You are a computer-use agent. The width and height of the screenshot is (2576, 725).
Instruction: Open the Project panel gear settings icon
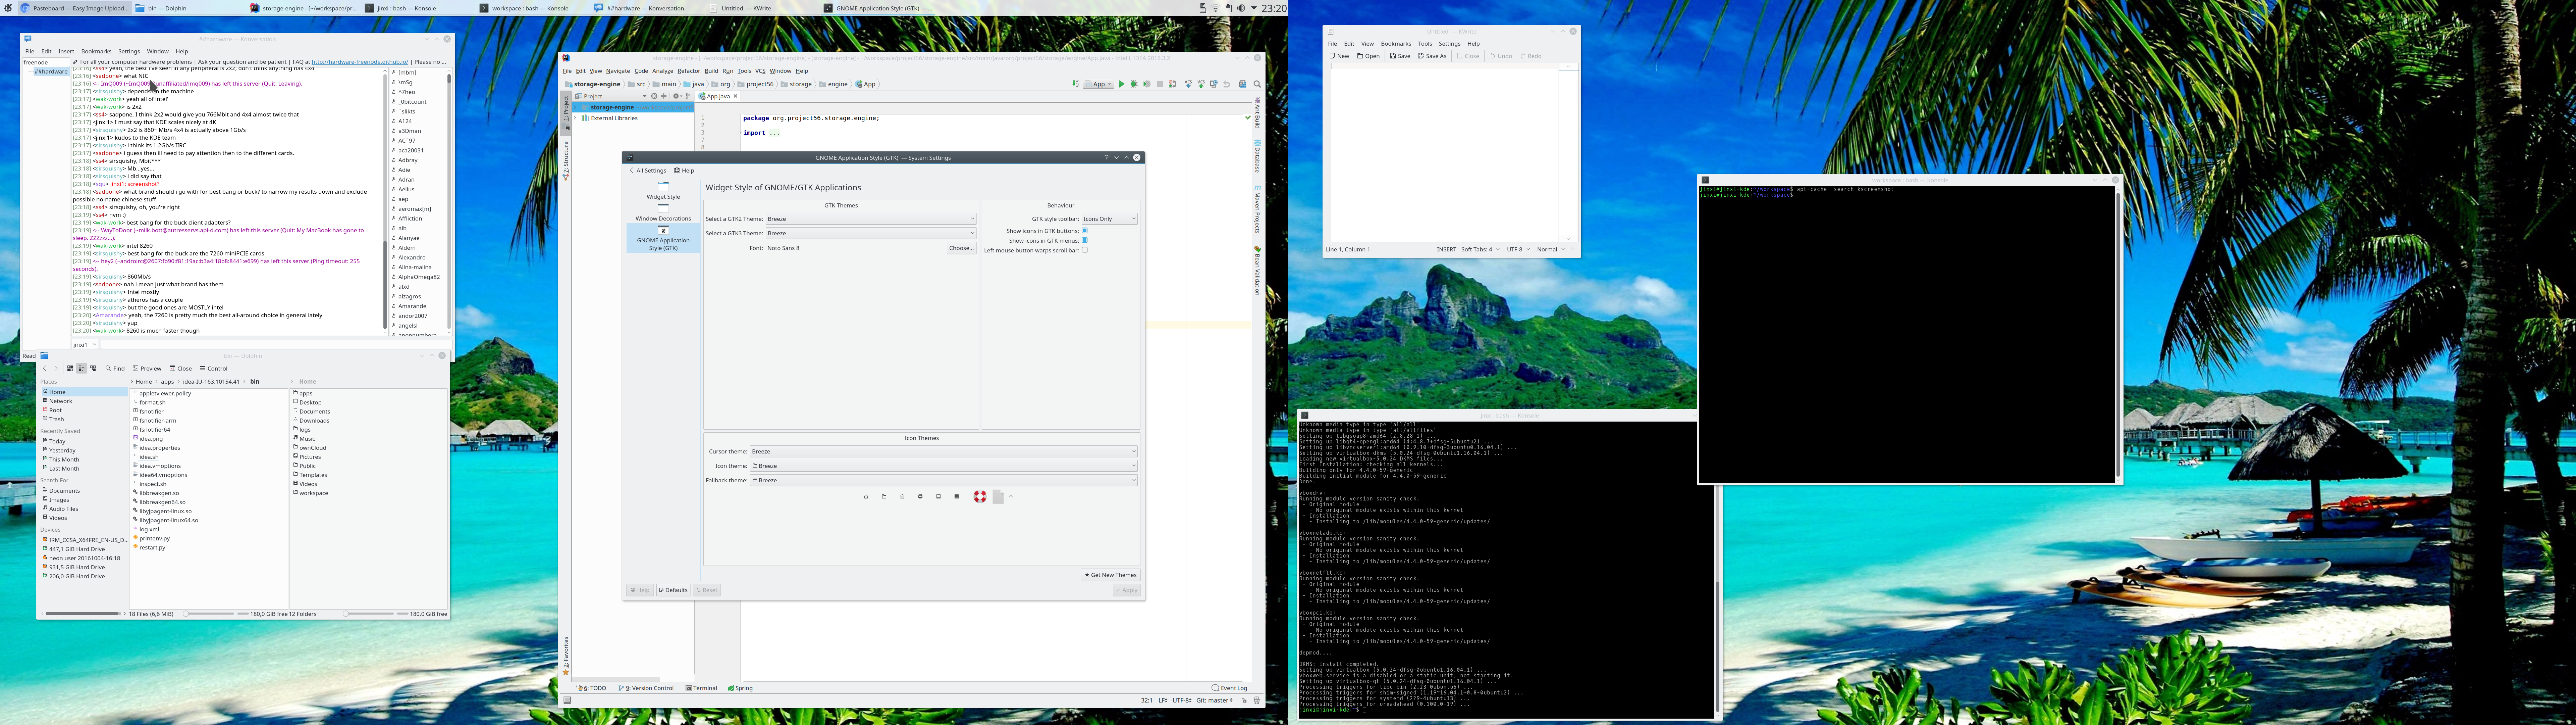coord(677,96)
